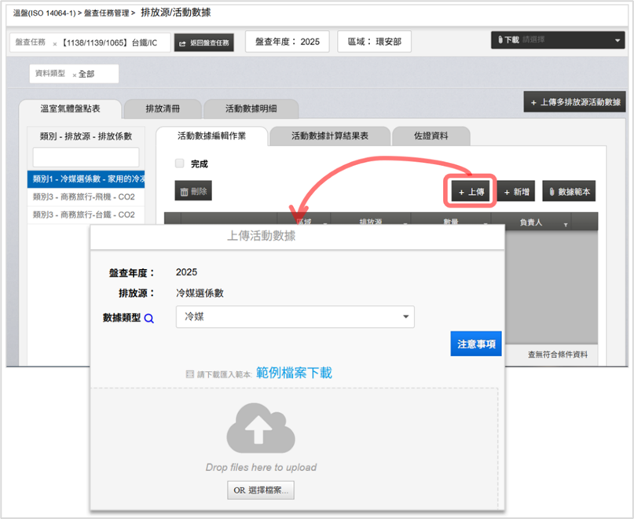This screenshot has width=634, height=519.
Task: Switch to the 佐證資料 tab
Action: (x=431, y=136)
